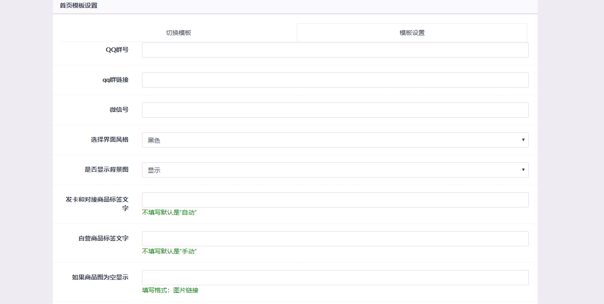Expand the 是否显示背景图 dropdown showing 显示
Viewport: 604px width, 304px height.
pyautogui.click(x=335, y=170)
